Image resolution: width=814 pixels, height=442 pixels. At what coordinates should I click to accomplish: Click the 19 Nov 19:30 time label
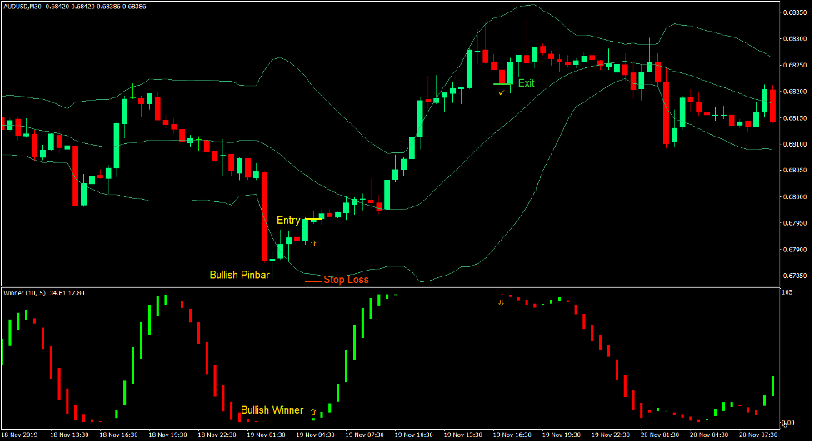tap(562, 435)
